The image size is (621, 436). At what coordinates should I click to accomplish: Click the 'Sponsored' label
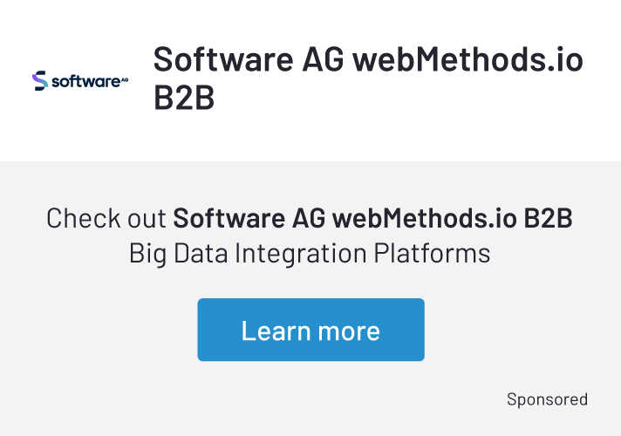547,399
